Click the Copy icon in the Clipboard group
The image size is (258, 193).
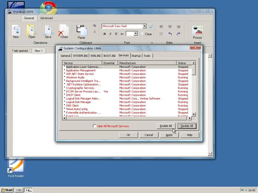[95, 25]
